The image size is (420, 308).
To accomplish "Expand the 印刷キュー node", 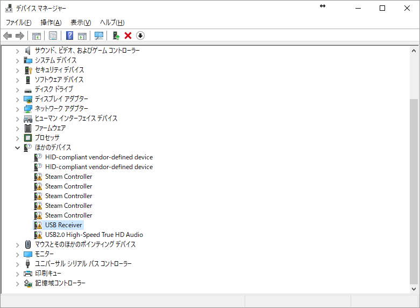I will pos(17,274).
